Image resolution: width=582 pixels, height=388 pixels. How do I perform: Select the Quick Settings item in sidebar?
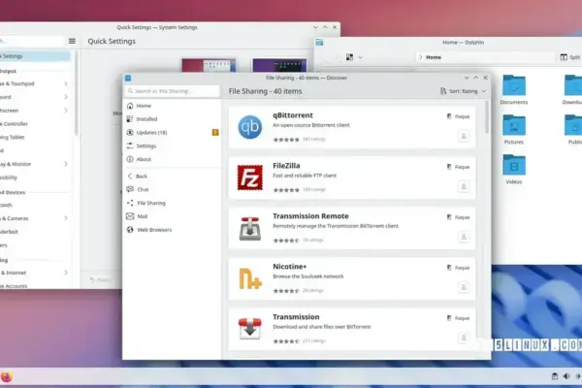pyautogui.click(x=35, y=56)
